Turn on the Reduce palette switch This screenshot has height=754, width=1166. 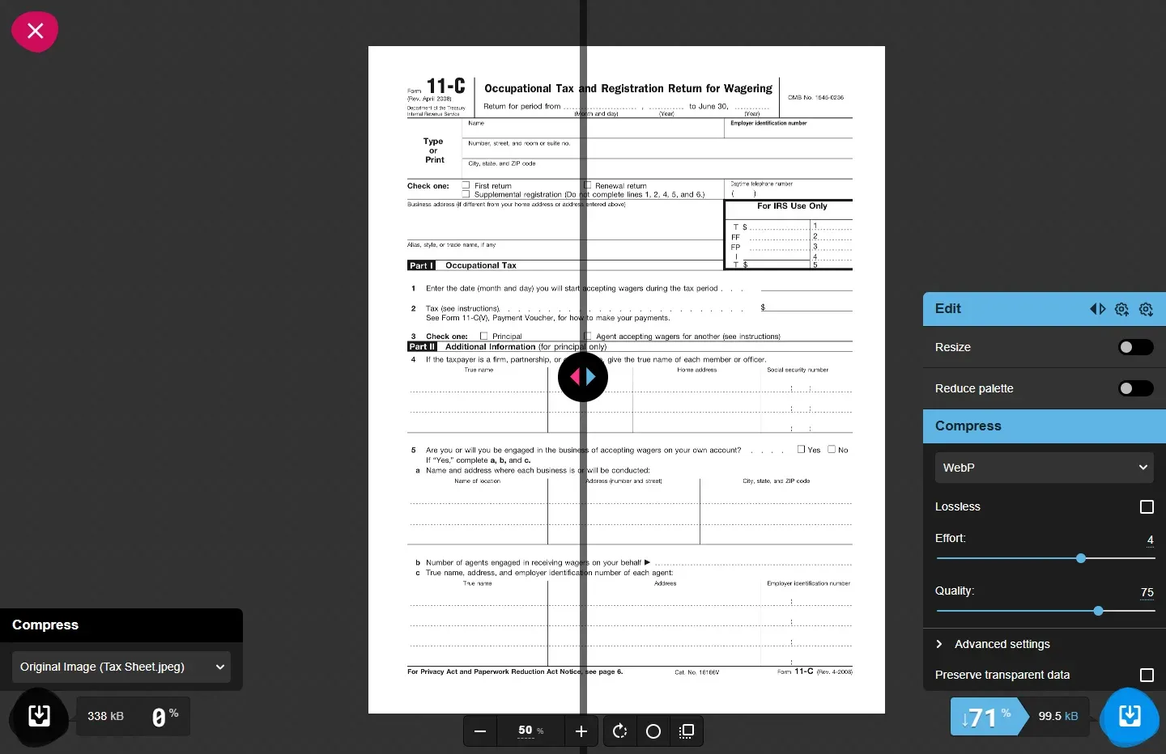1135,388
